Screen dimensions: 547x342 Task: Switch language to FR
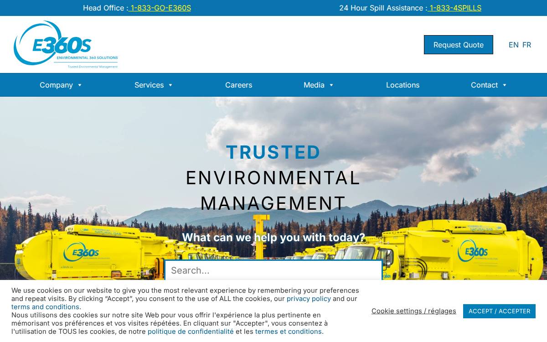[526, 45]
